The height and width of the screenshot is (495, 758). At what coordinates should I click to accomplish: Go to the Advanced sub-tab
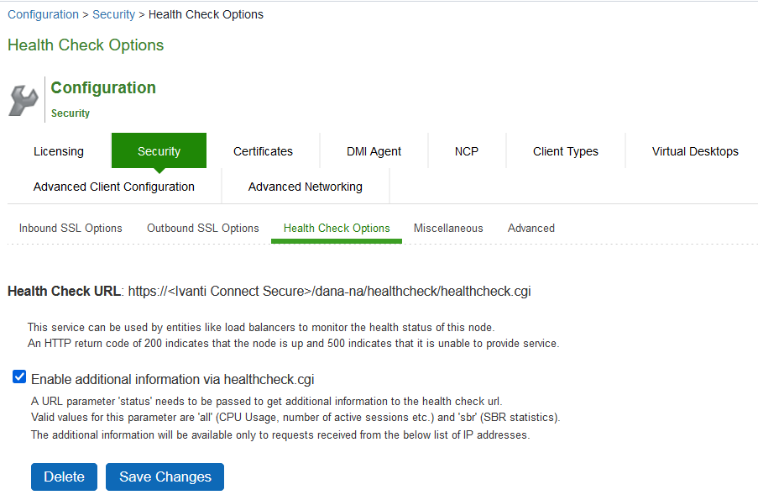click(x=531, y=228)
